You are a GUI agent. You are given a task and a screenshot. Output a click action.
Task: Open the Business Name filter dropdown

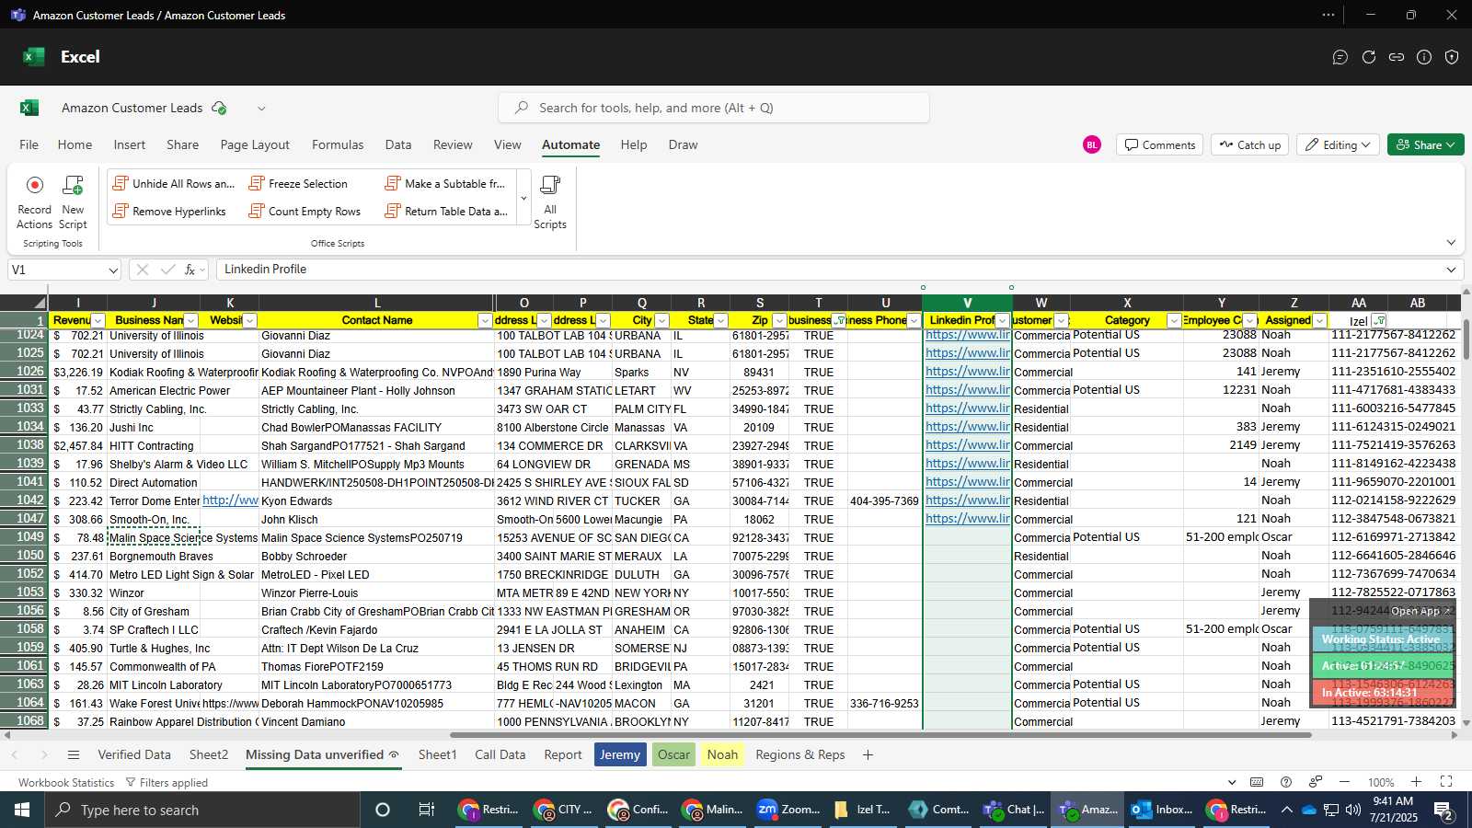click(x=190, y=321)
